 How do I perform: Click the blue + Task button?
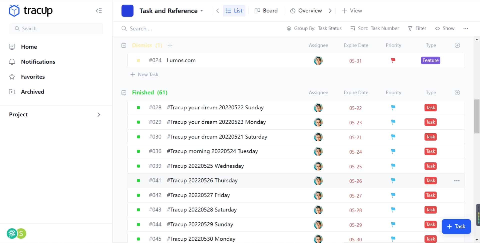tap(456, 227)
